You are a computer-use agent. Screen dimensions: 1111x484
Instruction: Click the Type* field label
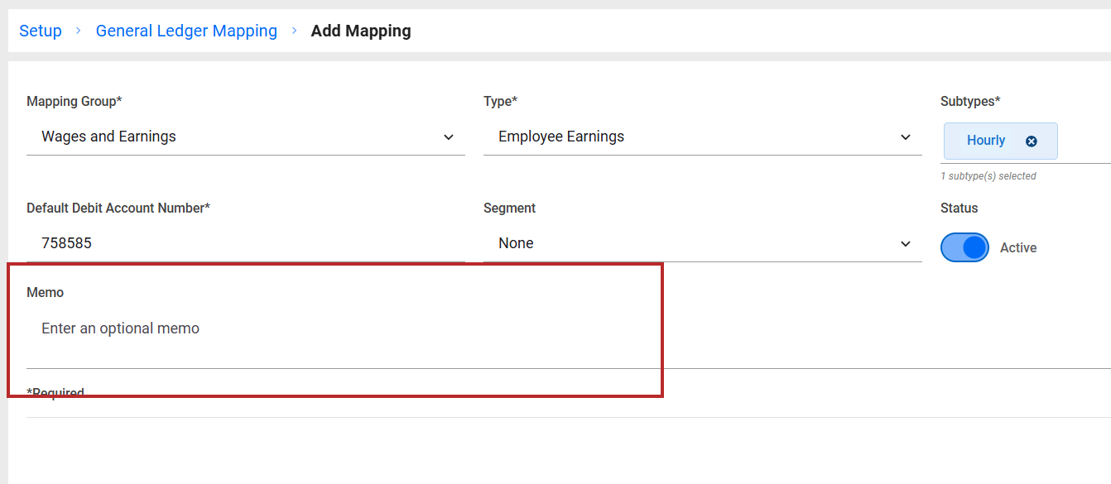coord(501,101)
